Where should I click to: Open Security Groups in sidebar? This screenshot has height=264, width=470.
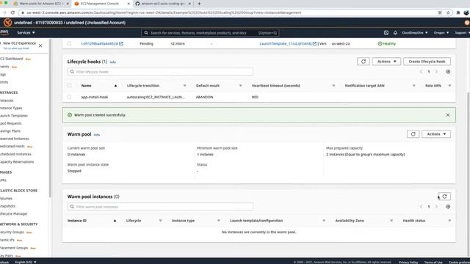pos(12,232)
